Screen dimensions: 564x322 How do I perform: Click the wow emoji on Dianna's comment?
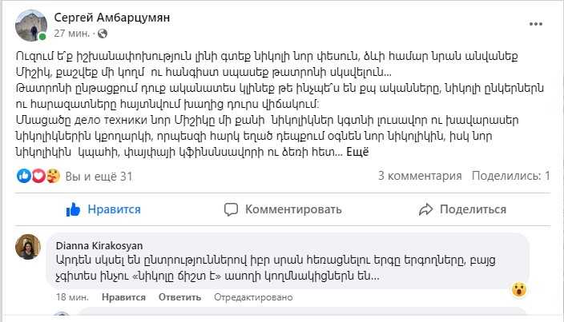click(x=519, y=289)
